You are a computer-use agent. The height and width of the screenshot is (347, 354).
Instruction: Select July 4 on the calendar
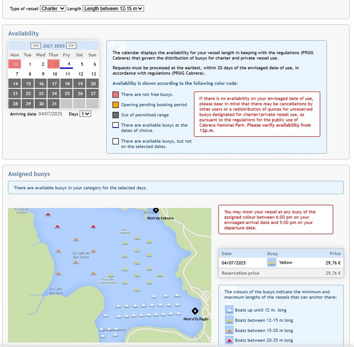[x=69, y=64]
